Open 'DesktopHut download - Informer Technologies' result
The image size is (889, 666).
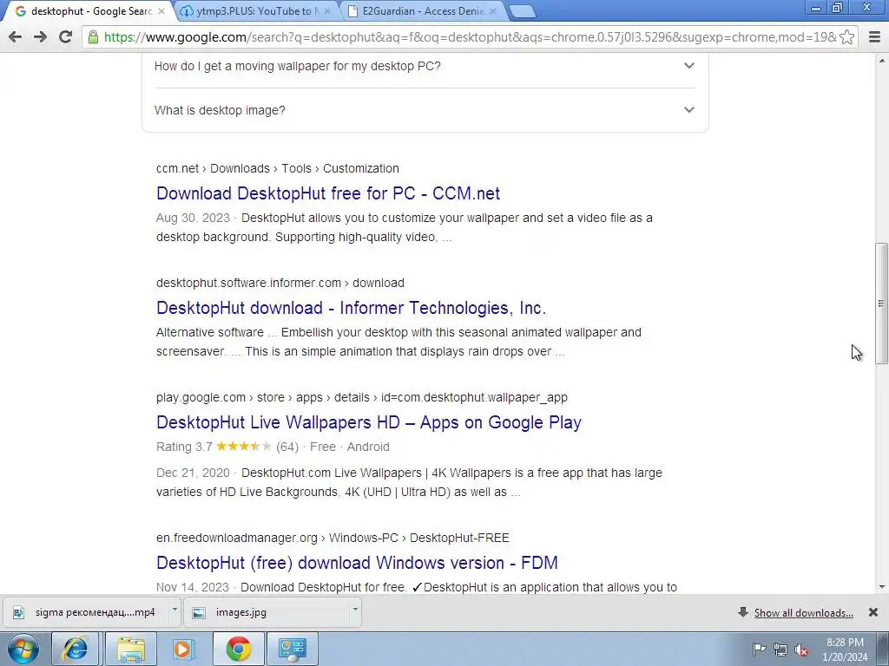[351, 308]
